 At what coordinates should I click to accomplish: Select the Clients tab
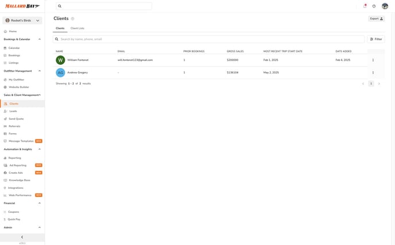tap(60, 28)
